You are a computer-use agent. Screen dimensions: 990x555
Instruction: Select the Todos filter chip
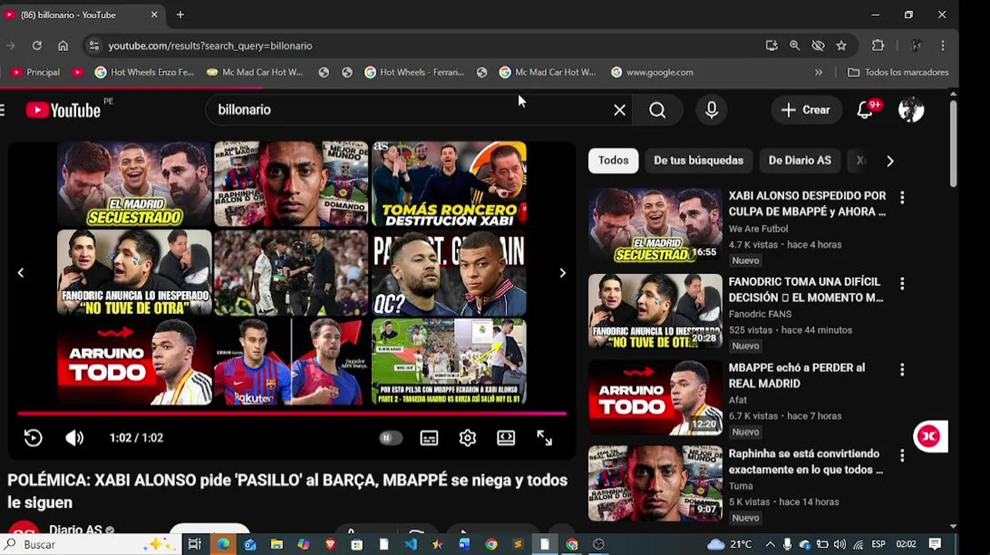(x=613, y=160)
